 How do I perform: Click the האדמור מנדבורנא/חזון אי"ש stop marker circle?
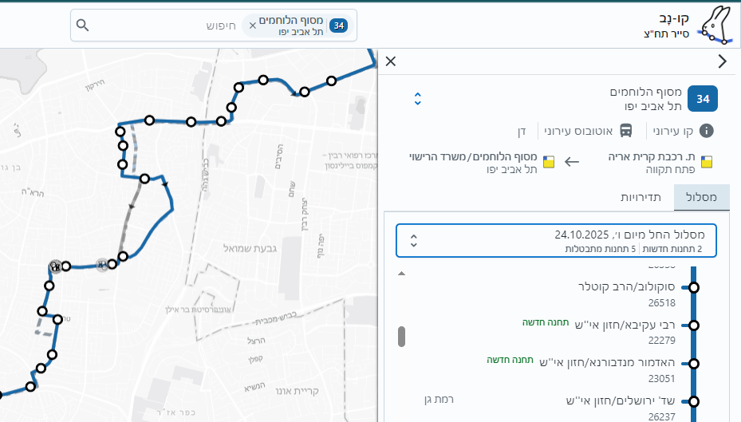(694, 363)
